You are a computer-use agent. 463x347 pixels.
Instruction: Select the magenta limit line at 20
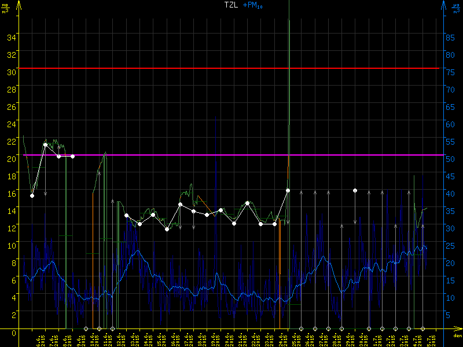174,155
